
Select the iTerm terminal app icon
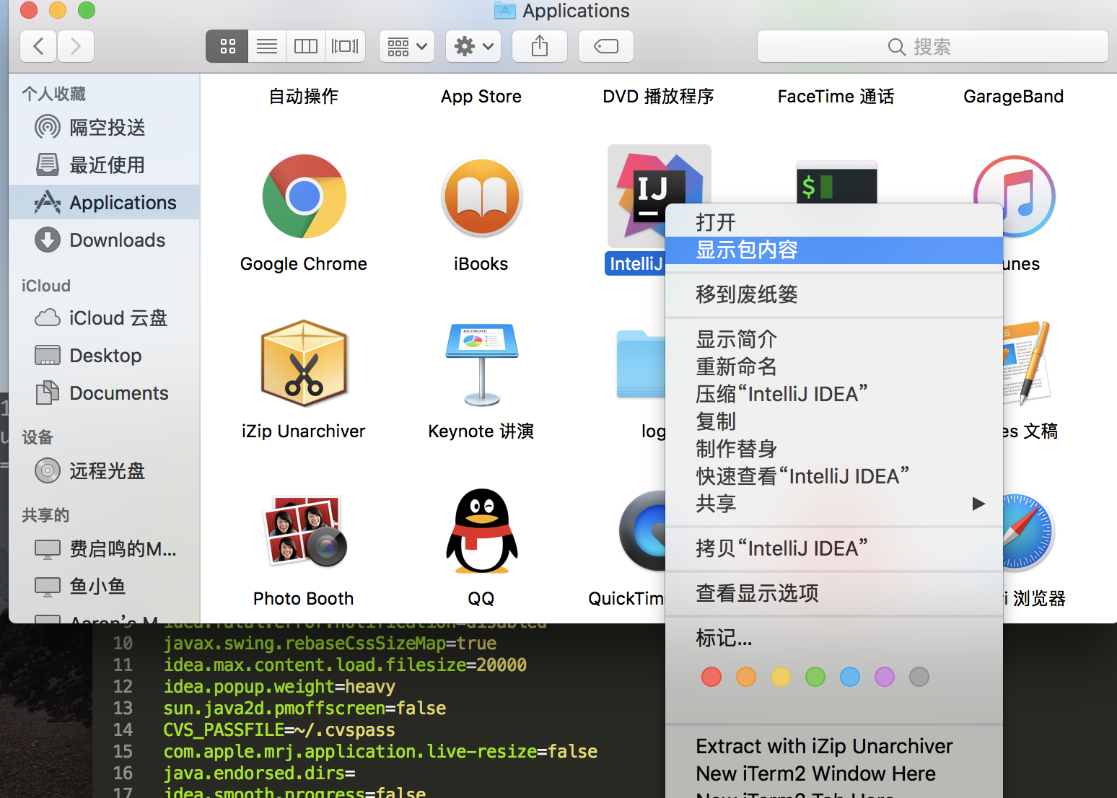point(836,183)
